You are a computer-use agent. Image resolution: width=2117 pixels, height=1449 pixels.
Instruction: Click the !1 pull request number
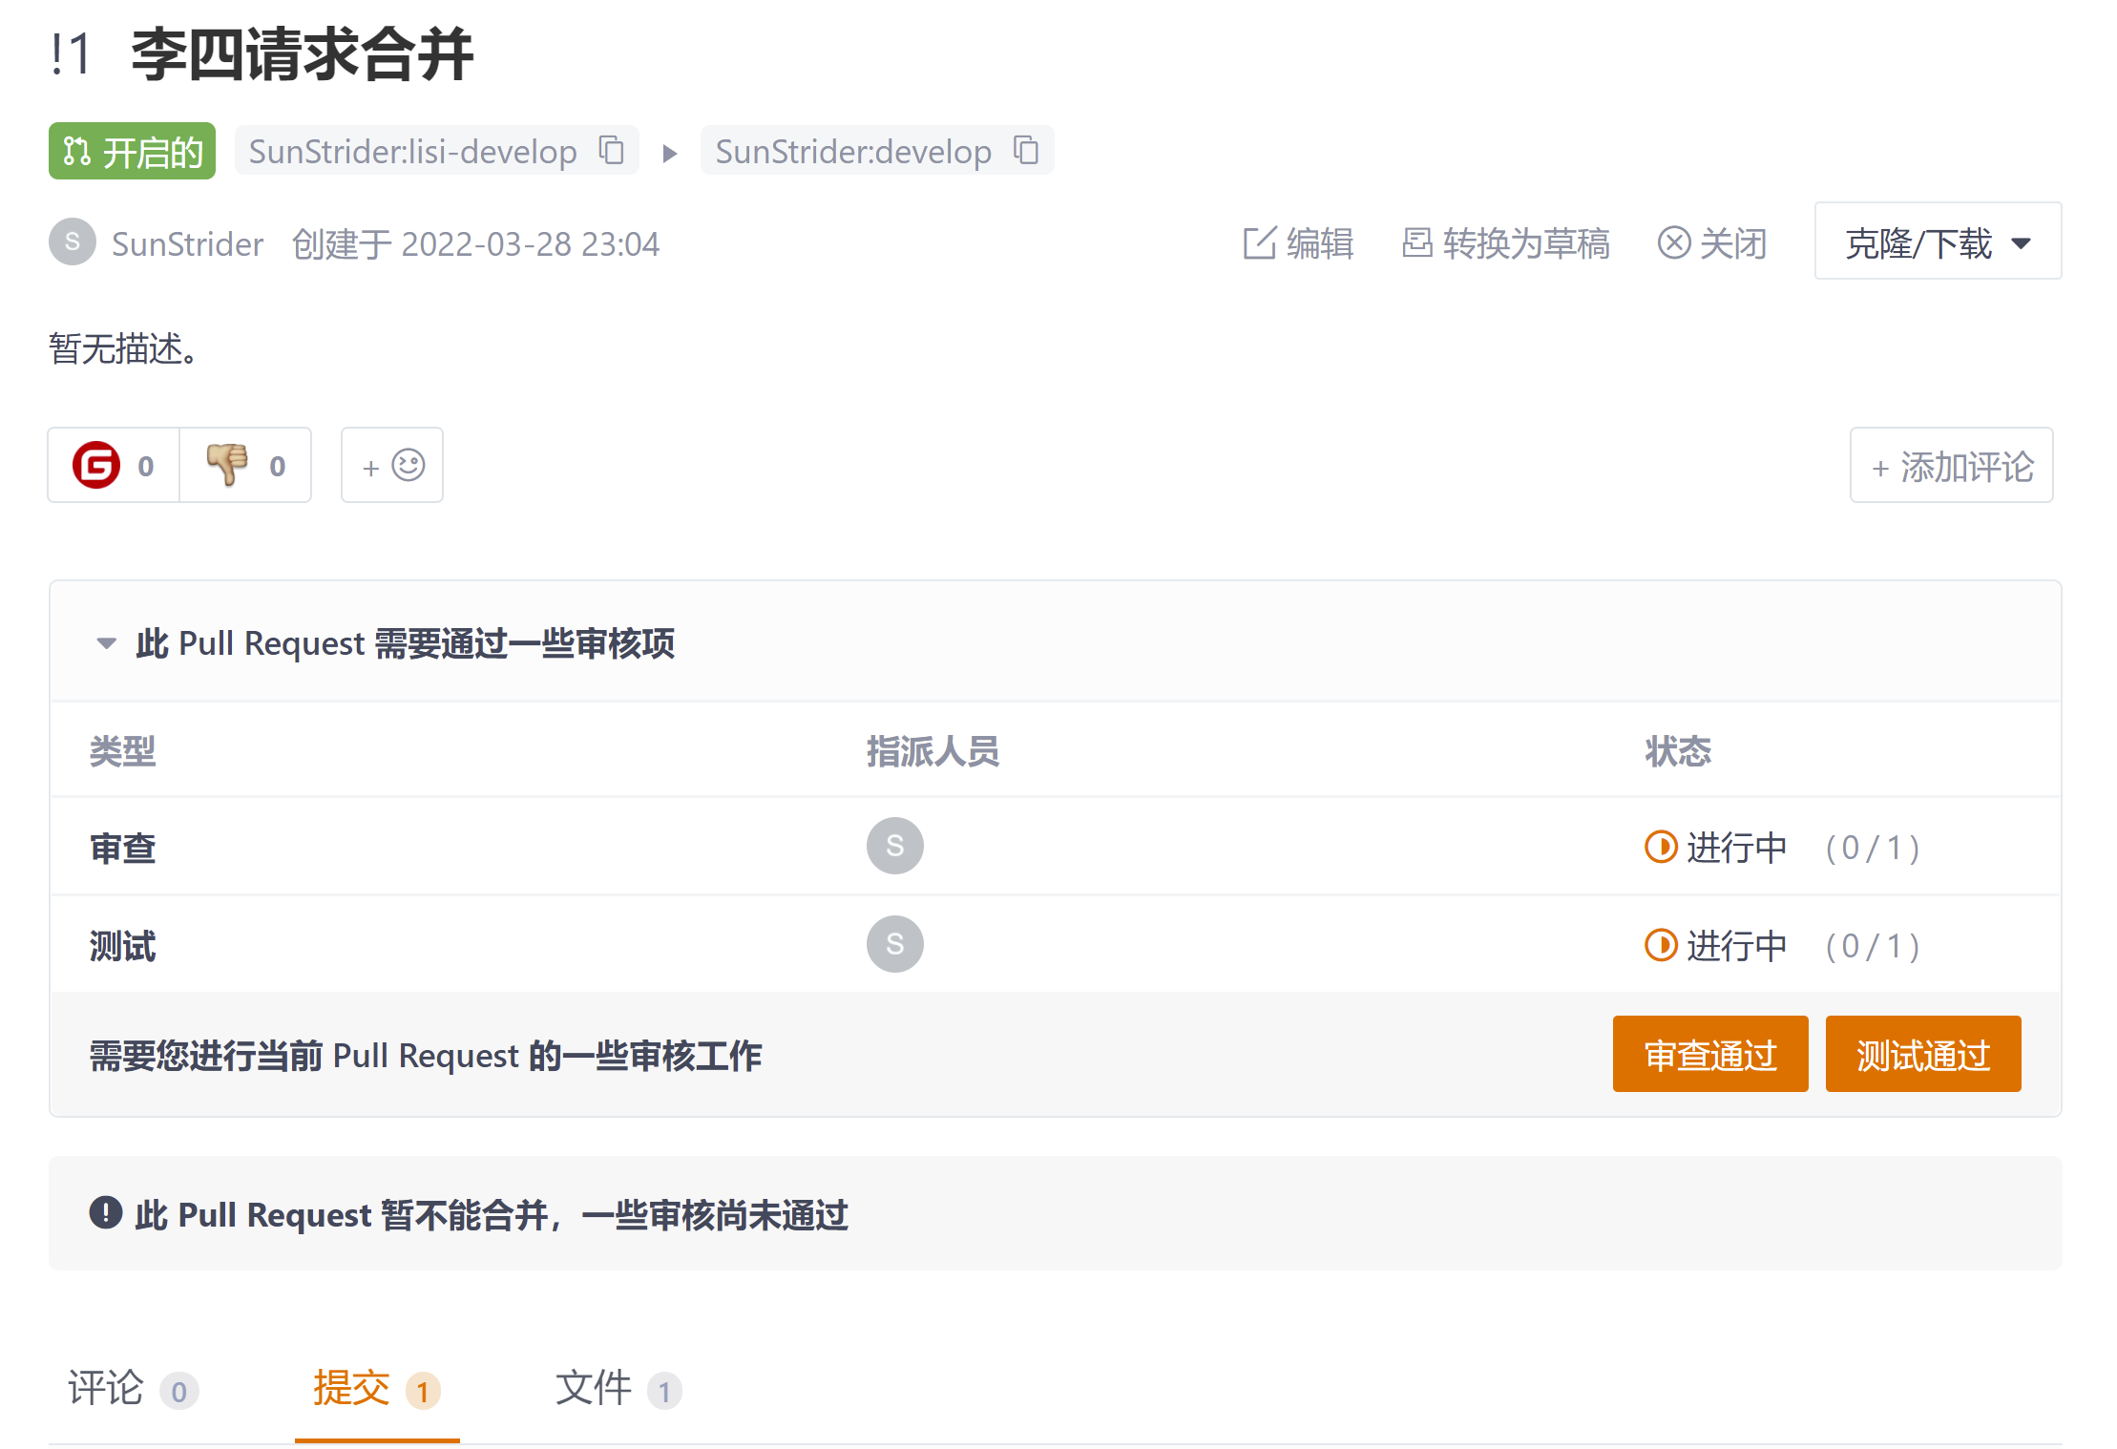(x=71, y=54)
